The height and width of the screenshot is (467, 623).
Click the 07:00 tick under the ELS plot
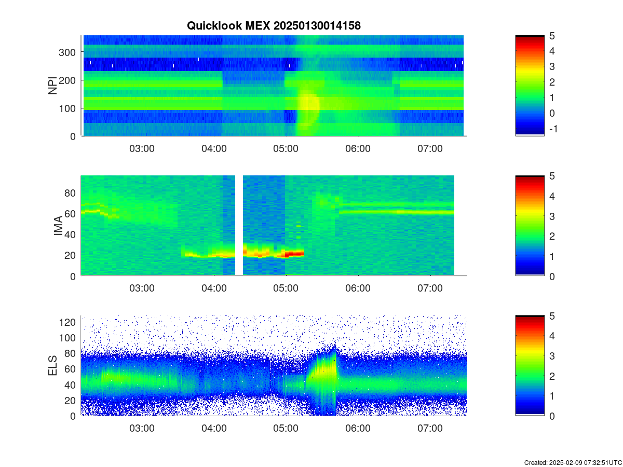pos(430,429)
